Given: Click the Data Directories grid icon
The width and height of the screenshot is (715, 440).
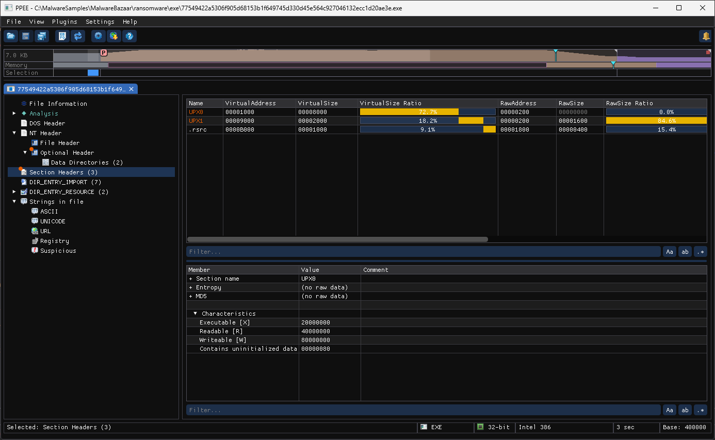Looking at the screenshot, I should coord(45,162).
